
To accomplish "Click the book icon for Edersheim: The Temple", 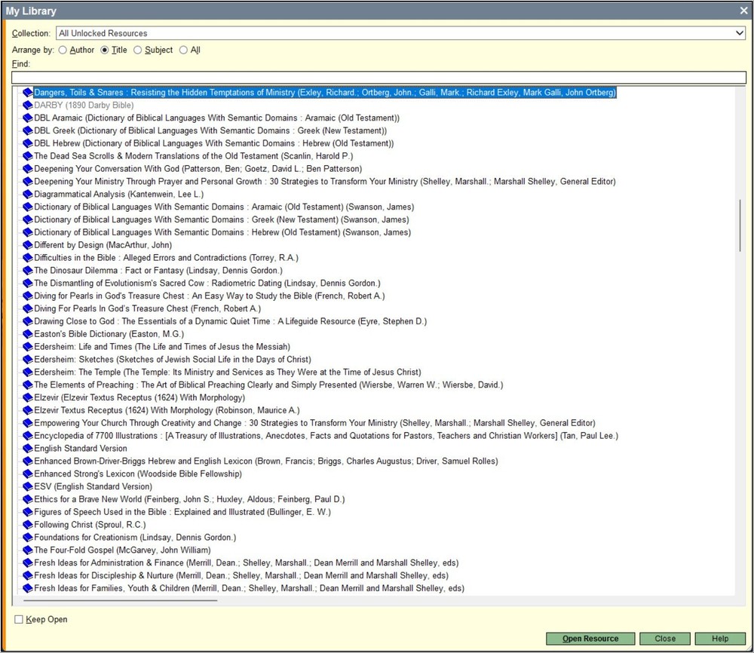I will tap(28, 372).
